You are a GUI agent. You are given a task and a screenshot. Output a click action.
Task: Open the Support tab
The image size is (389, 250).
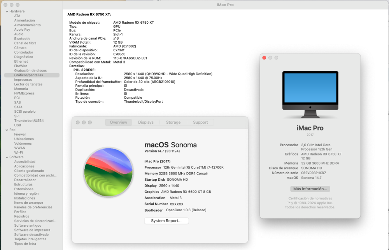click(x=200, y=122)
